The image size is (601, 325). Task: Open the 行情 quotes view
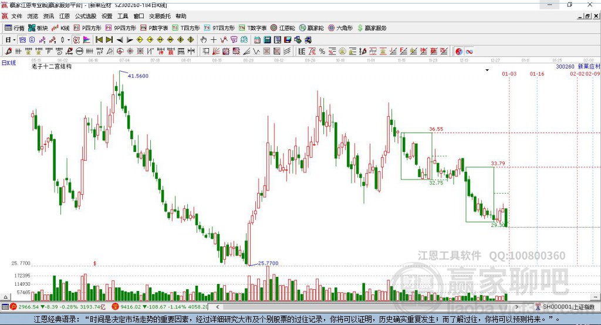pyautogui.click(x=14, y=28)
